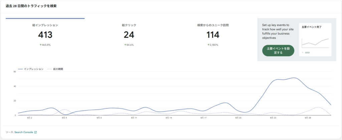Click the dotted line 前の期間 legend marker
The width and height of the screenshot is (342, 140).
[49, 69]
